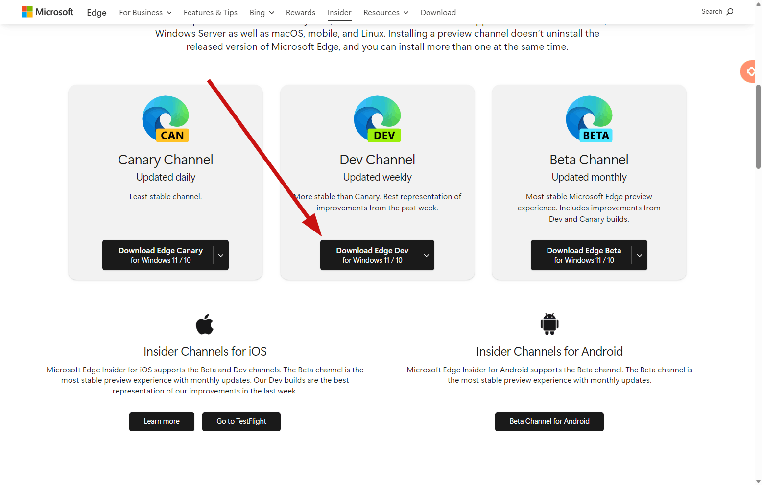Click the 'Updated monthly' text
This screenshot has width=762, height=485.
[x=589, y=177]
